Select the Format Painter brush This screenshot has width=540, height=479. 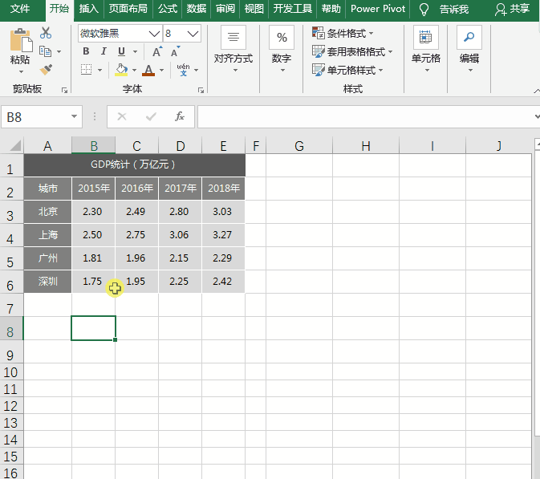click(46, 70)
